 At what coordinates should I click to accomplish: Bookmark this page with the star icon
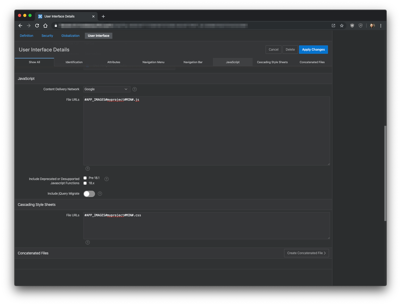[x=342, y=26]
